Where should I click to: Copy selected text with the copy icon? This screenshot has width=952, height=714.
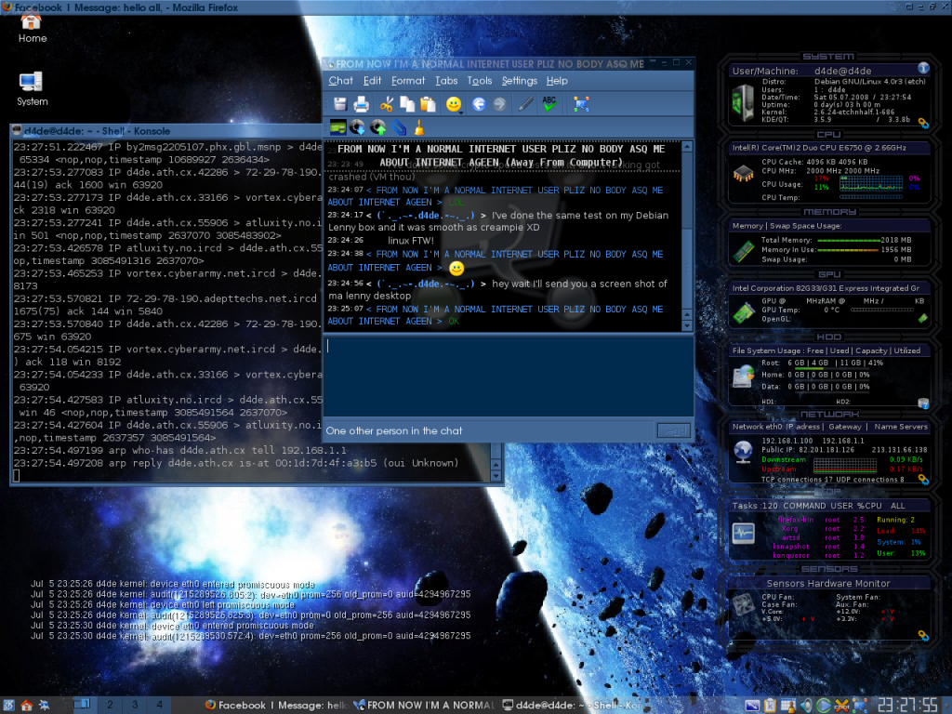406,104
